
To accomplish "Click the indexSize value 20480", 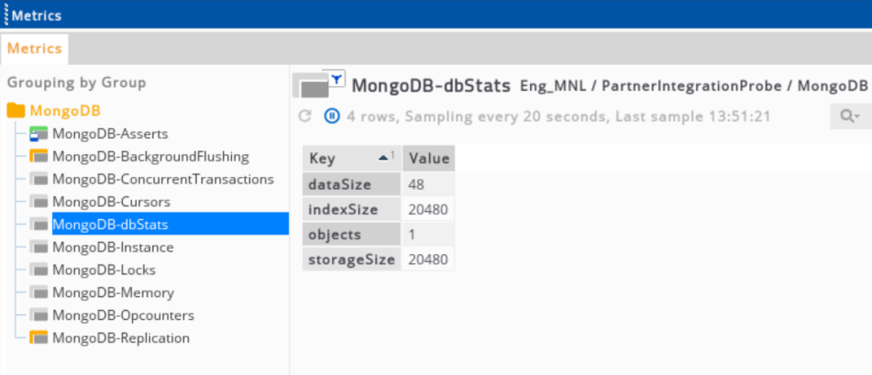I will pyautogui.click(x=428, y=209).
